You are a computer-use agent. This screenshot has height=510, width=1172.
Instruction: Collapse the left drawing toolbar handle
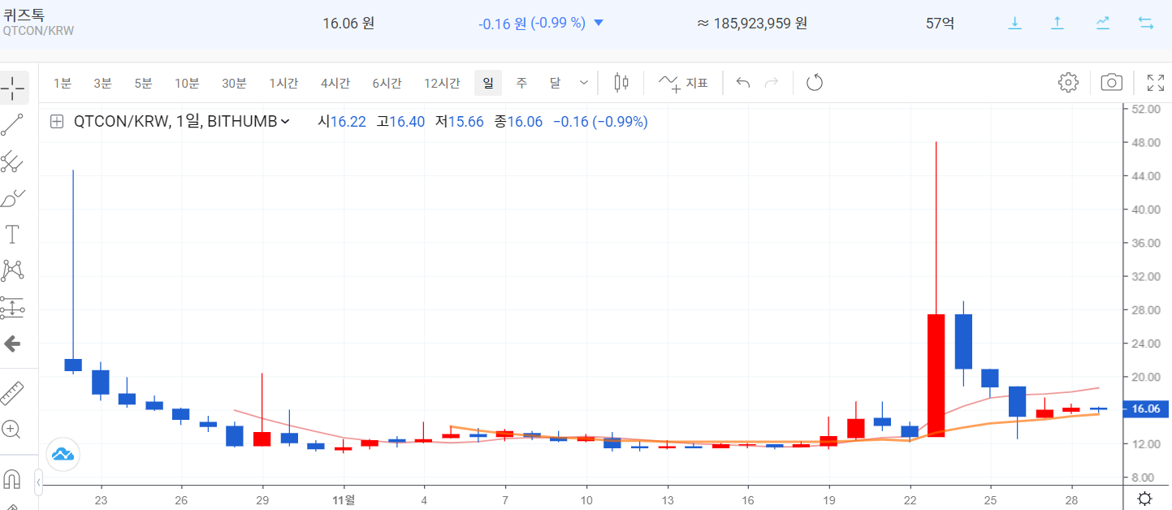click(x=38, y=485)
